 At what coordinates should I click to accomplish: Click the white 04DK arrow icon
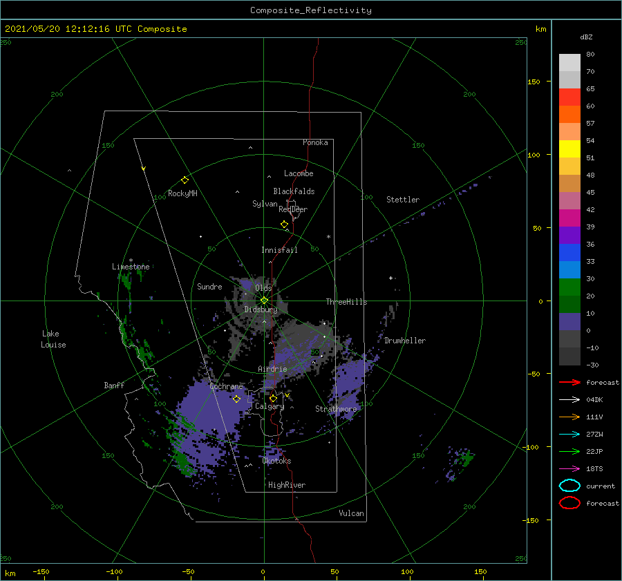569,400
